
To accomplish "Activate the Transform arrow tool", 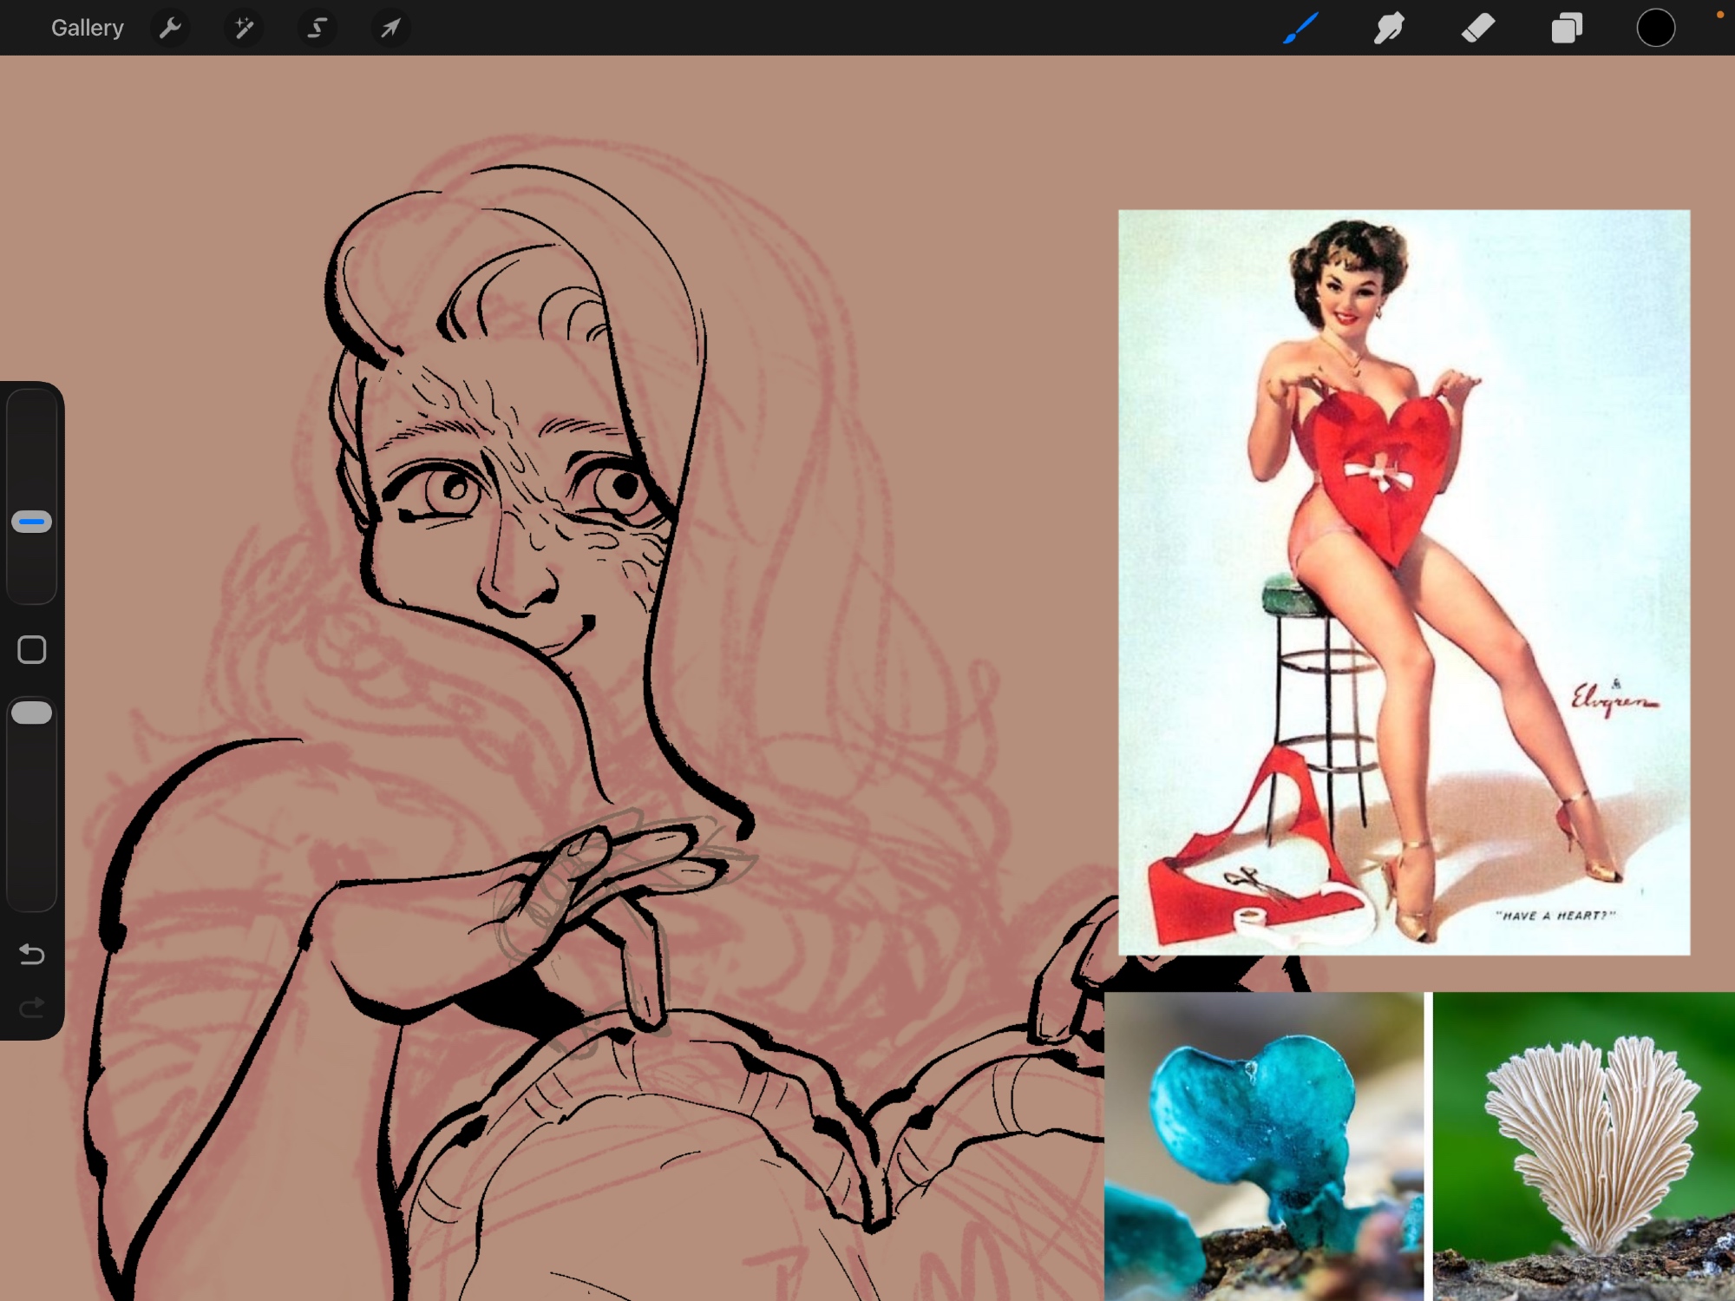I will tap(390, 28).
